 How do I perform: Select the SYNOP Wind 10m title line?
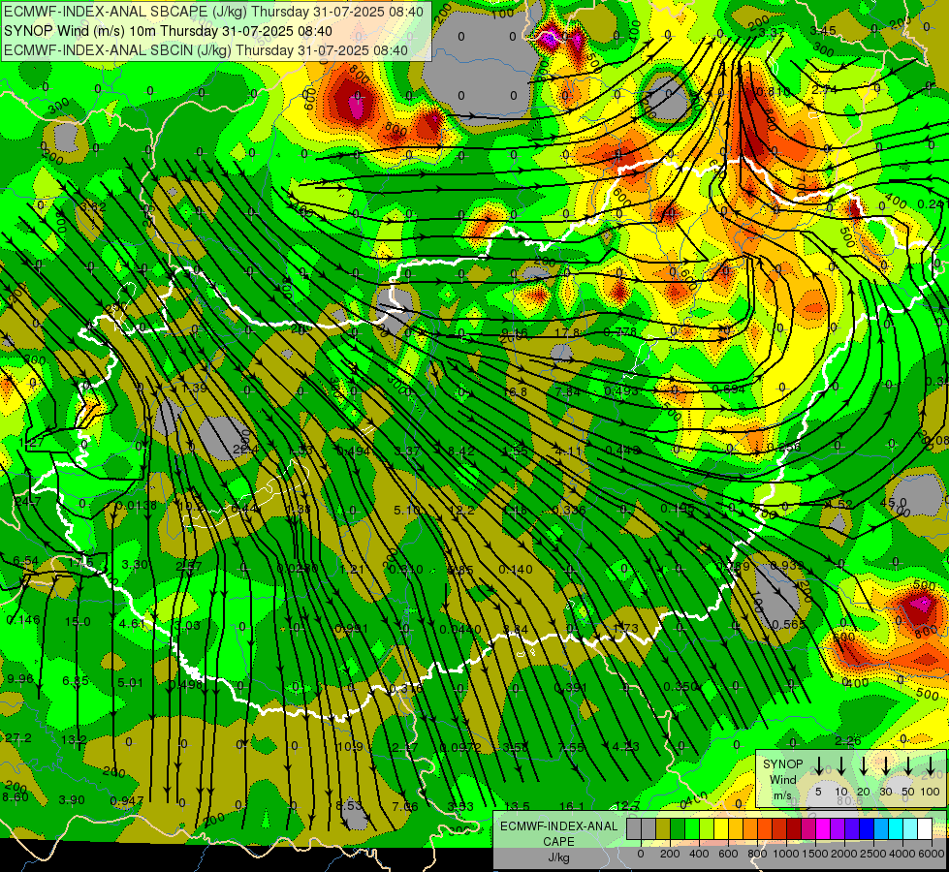click(168, 31)
